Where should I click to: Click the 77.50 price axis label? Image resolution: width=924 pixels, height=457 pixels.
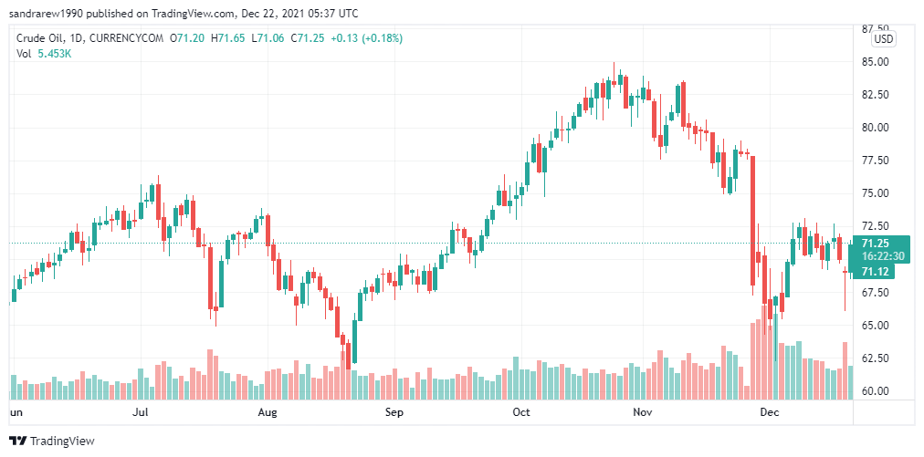875,161
